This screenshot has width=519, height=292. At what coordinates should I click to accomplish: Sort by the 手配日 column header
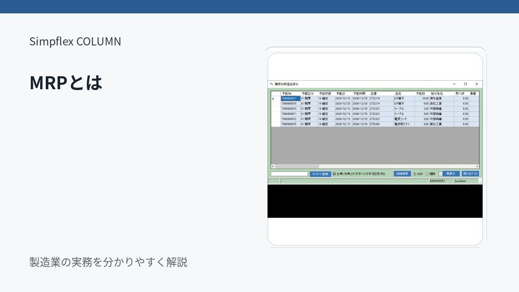[x=343, y=94]
